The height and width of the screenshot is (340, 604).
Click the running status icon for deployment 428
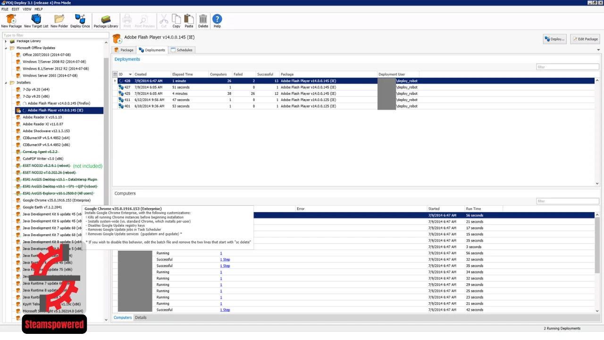point(121,81)
